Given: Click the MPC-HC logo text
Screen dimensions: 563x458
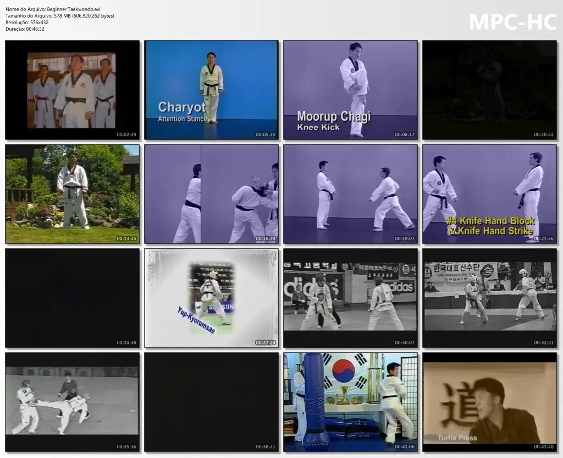Looking at the screenshot, I should [512, 22].
